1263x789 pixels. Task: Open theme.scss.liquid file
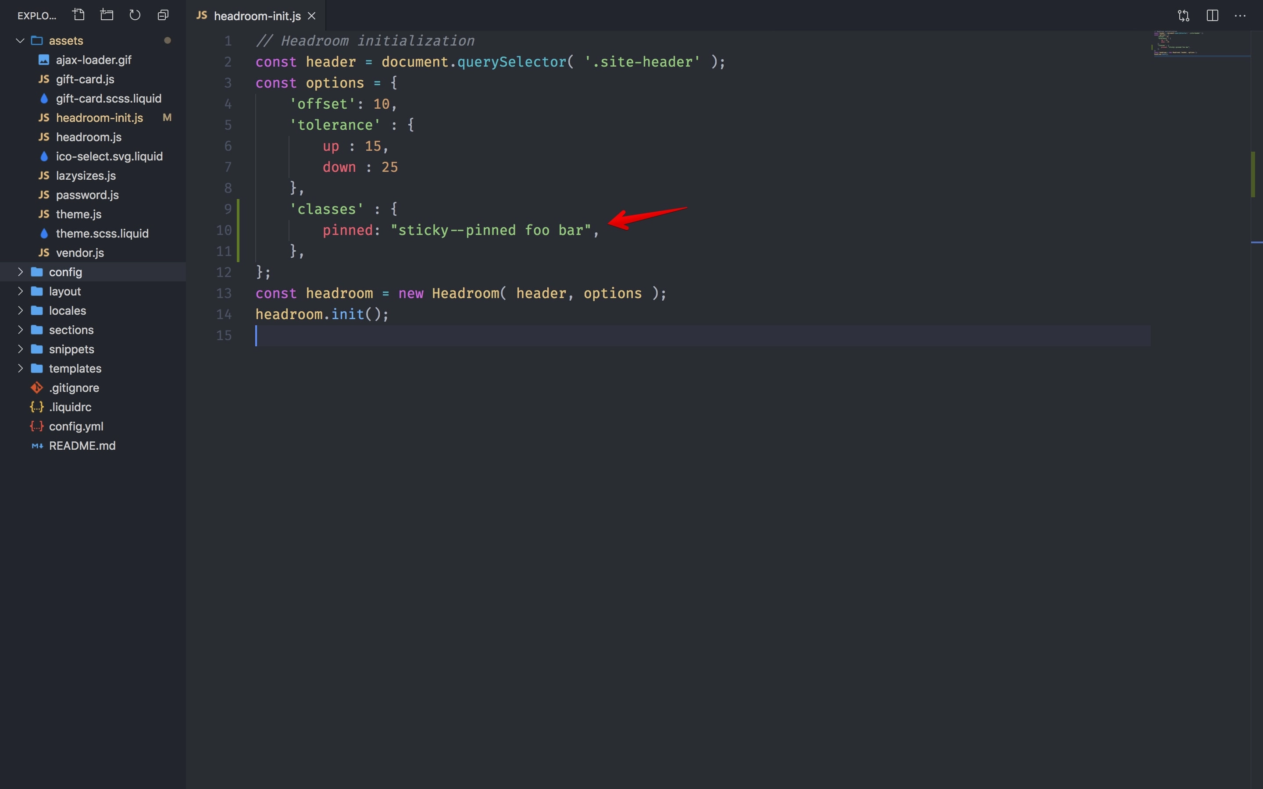point(93,234)
